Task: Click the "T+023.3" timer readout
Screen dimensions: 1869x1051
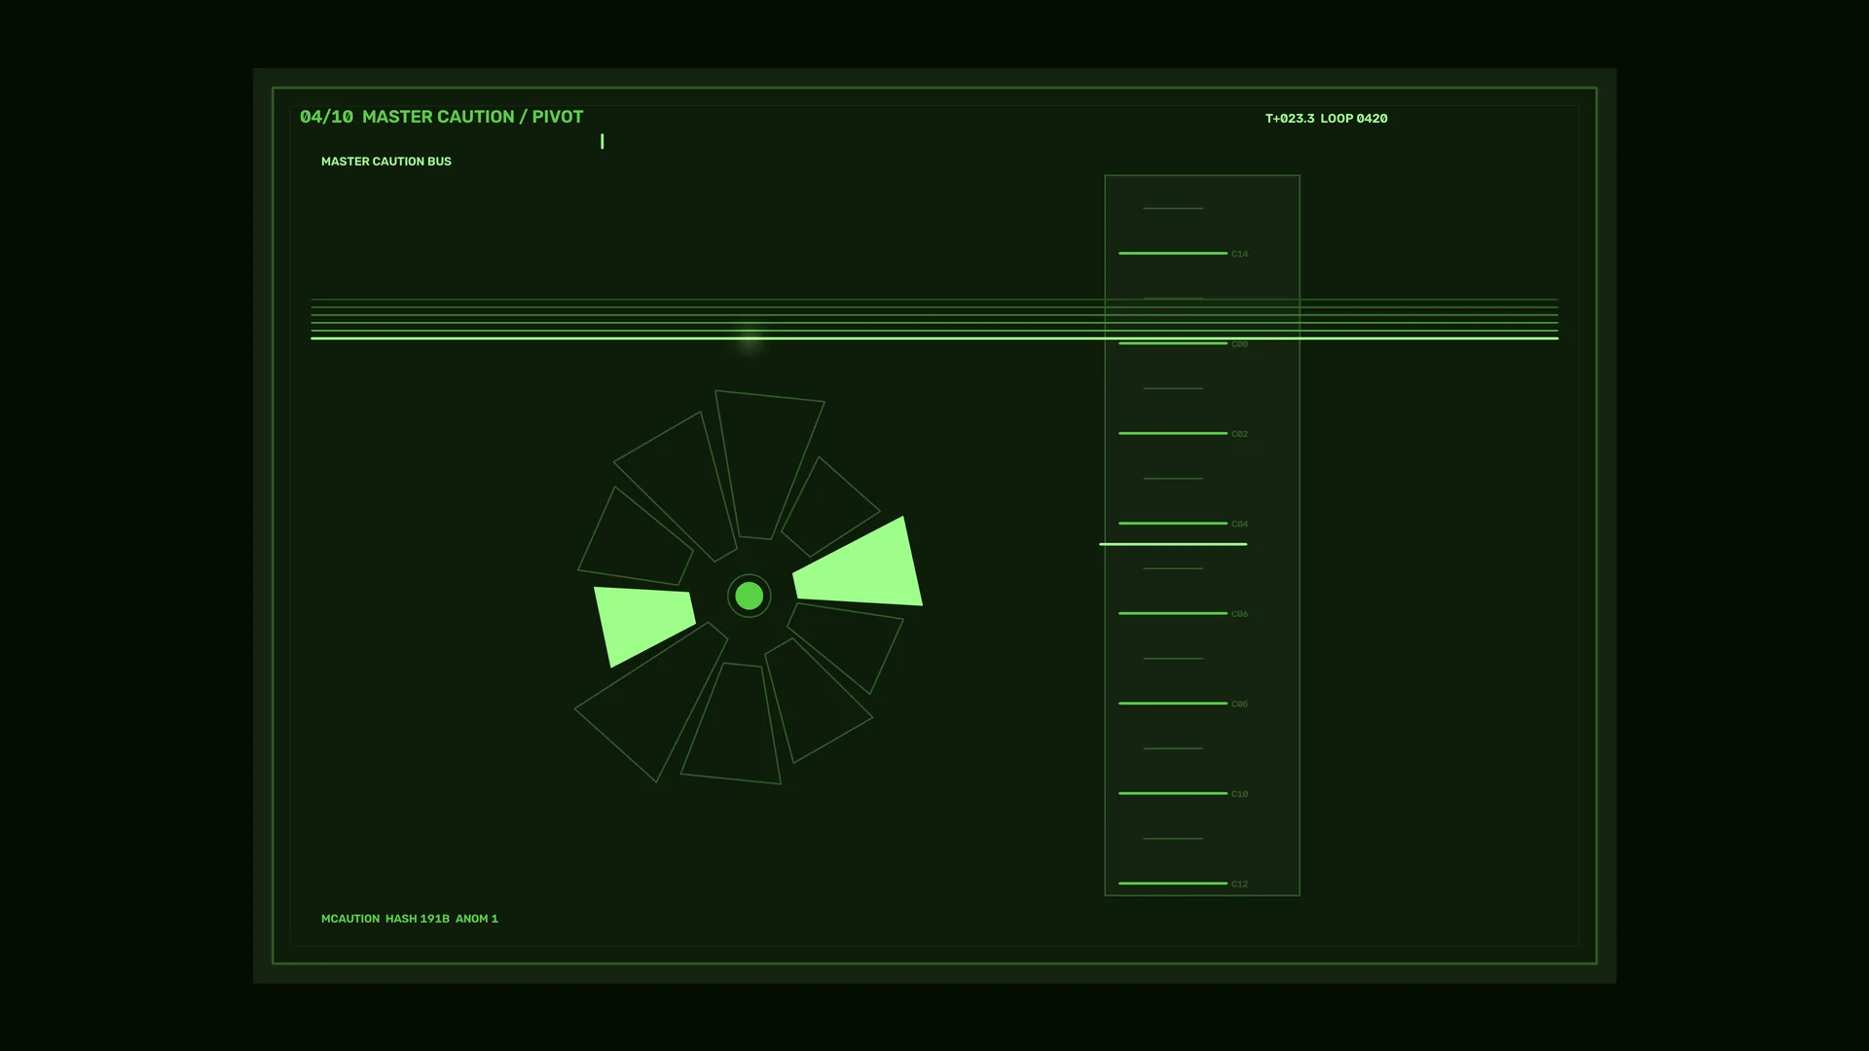Action: [x=1290, y=119]
